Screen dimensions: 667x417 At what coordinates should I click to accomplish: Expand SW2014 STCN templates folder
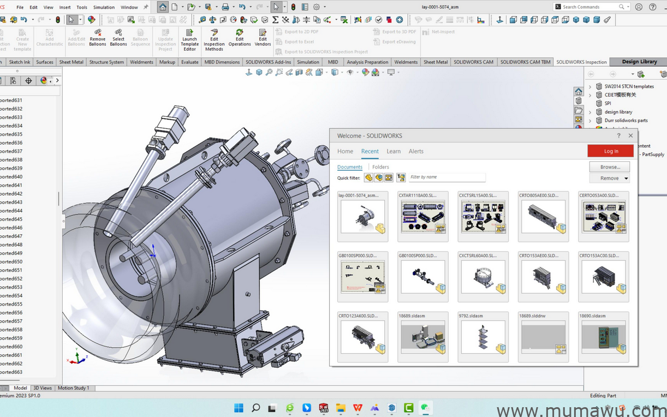coord(589,86)
